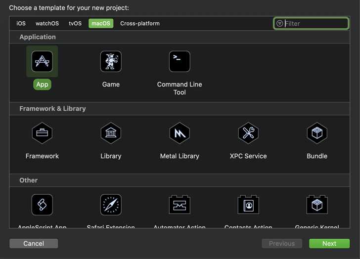Choose the Generic Kernel extension icon
The image size is (360, 259).
click(317, 205)
